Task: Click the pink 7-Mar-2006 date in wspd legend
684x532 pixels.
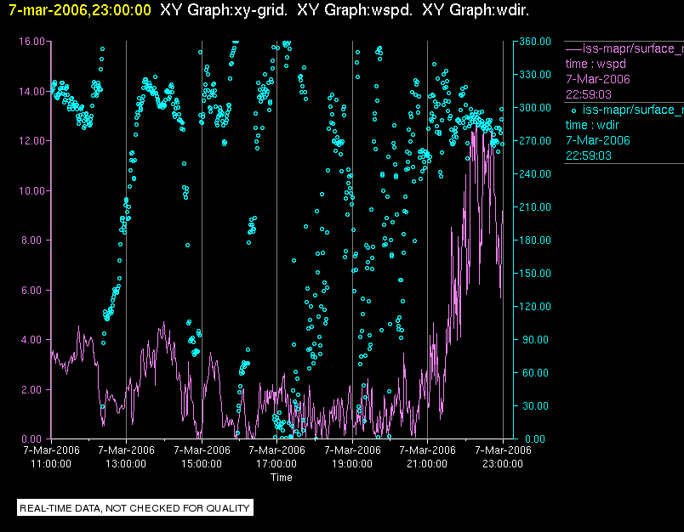Action: pyautogui.click(x=598, y=79)
